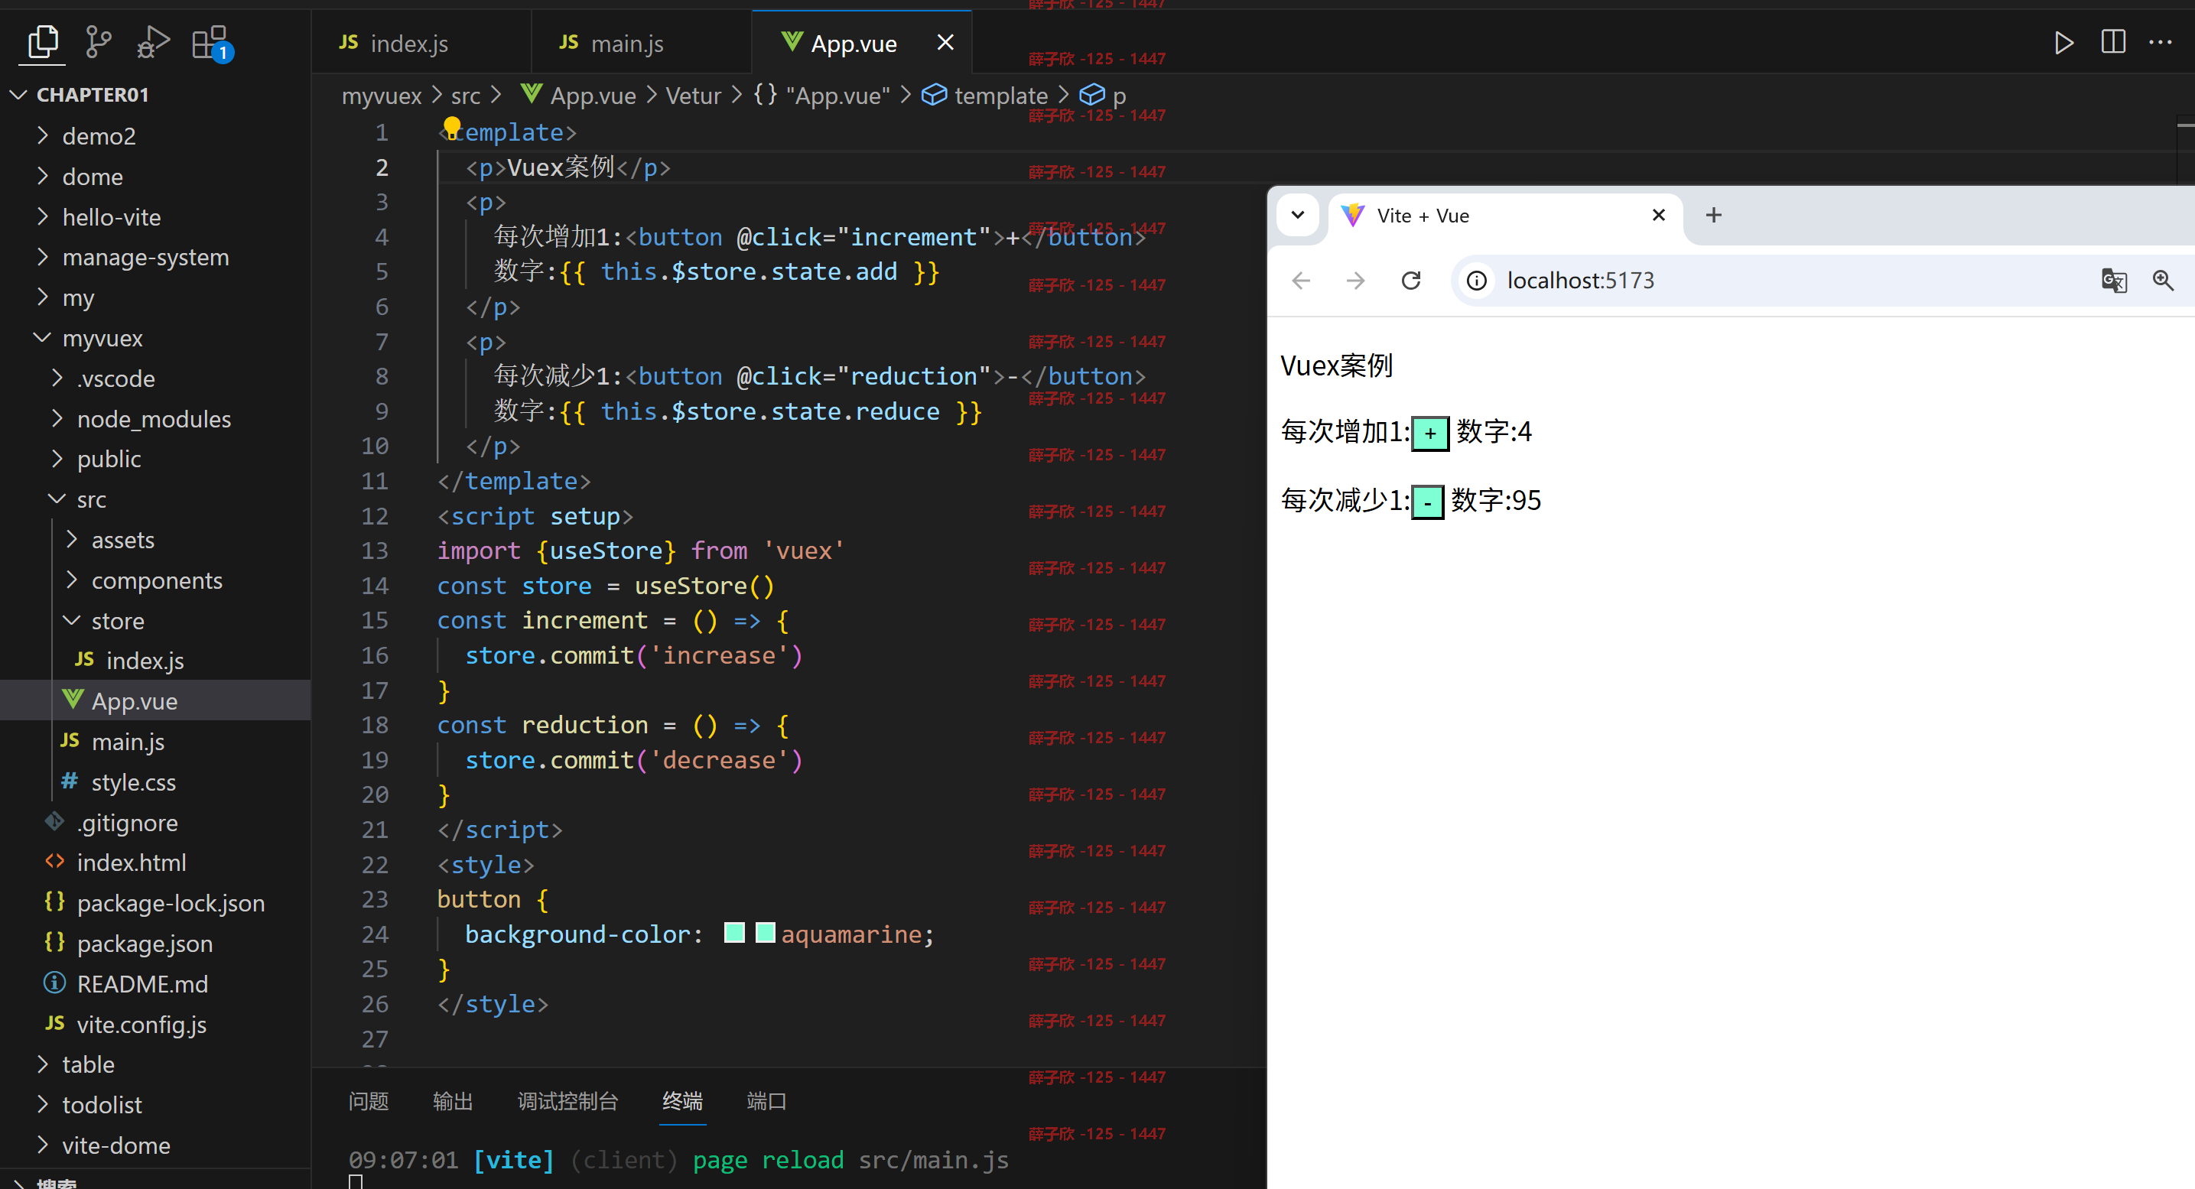
Task: Open style.css in file tree
Action: coord(156,781)
